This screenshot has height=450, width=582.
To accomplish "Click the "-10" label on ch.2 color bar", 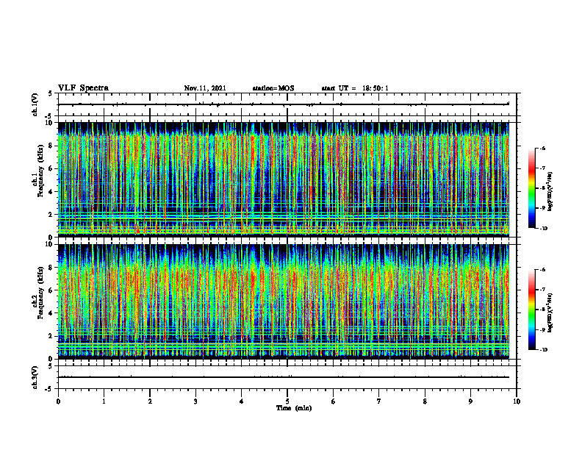I will [x=544, y=350].
